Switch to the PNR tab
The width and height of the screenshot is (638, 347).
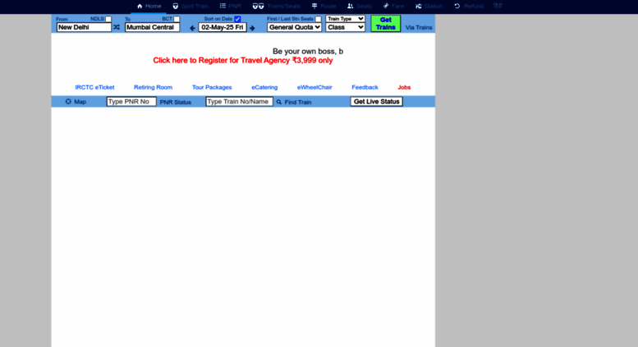230,6
